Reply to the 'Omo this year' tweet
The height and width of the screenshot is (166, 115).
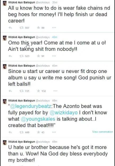(10, 56)
